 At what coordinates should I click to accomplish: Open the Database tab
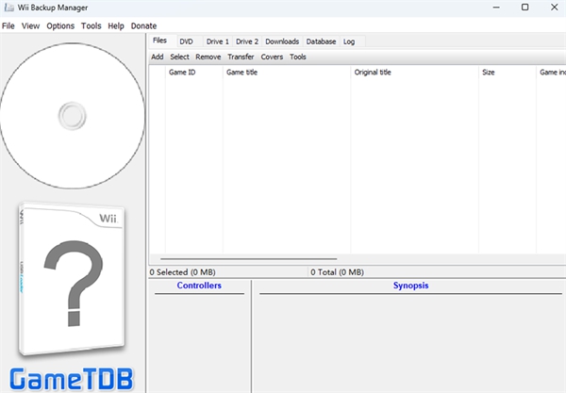click(x=321, y=41)
